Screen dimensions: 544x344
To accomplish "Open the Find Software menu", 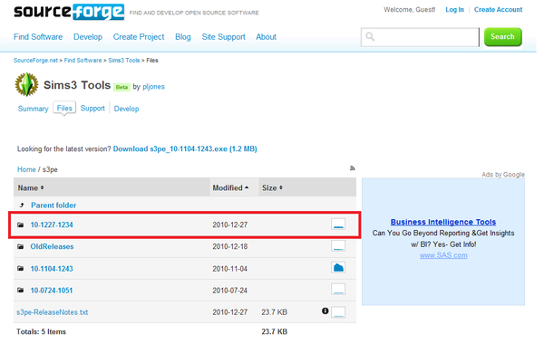I will (38, 37).
